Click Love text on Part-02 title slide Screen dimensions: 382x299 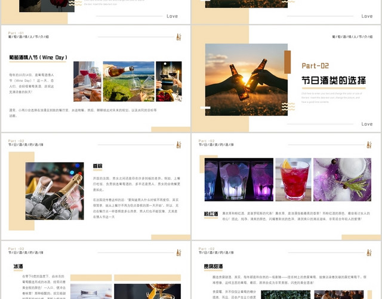pyautogui.click(x=367, y=124)
